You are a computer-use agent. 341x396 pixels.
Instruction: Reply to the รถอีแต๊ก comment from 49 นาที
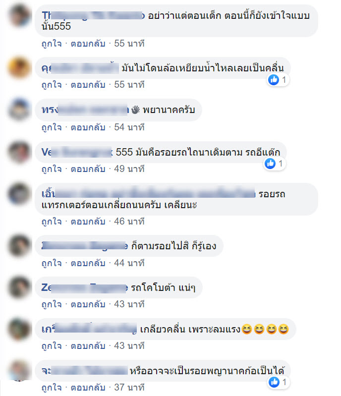[x=88, y=169]
